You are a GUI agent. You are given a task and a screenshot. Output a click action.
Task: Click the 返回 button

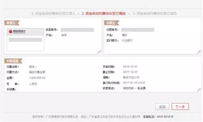pyautogui.click(x=162, y=107)
